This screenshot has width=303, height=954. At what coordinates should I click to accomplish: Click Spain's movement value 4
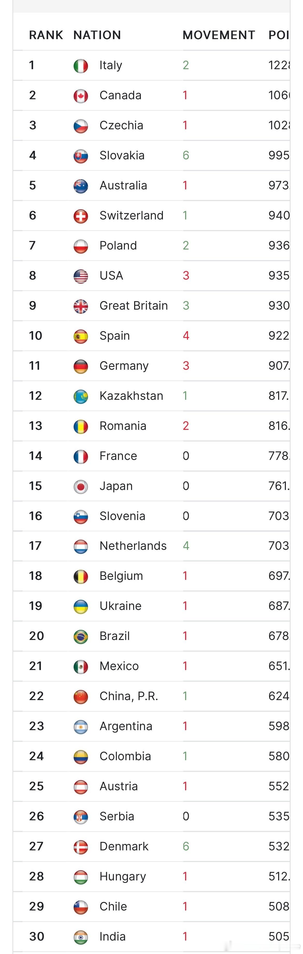(186, 336)
